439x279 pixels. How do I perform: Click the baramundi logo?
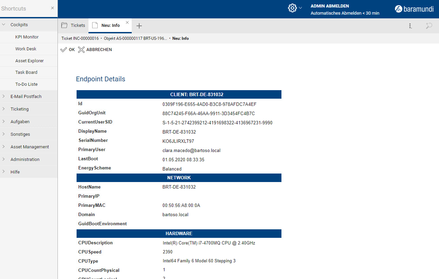coord(414,9)
